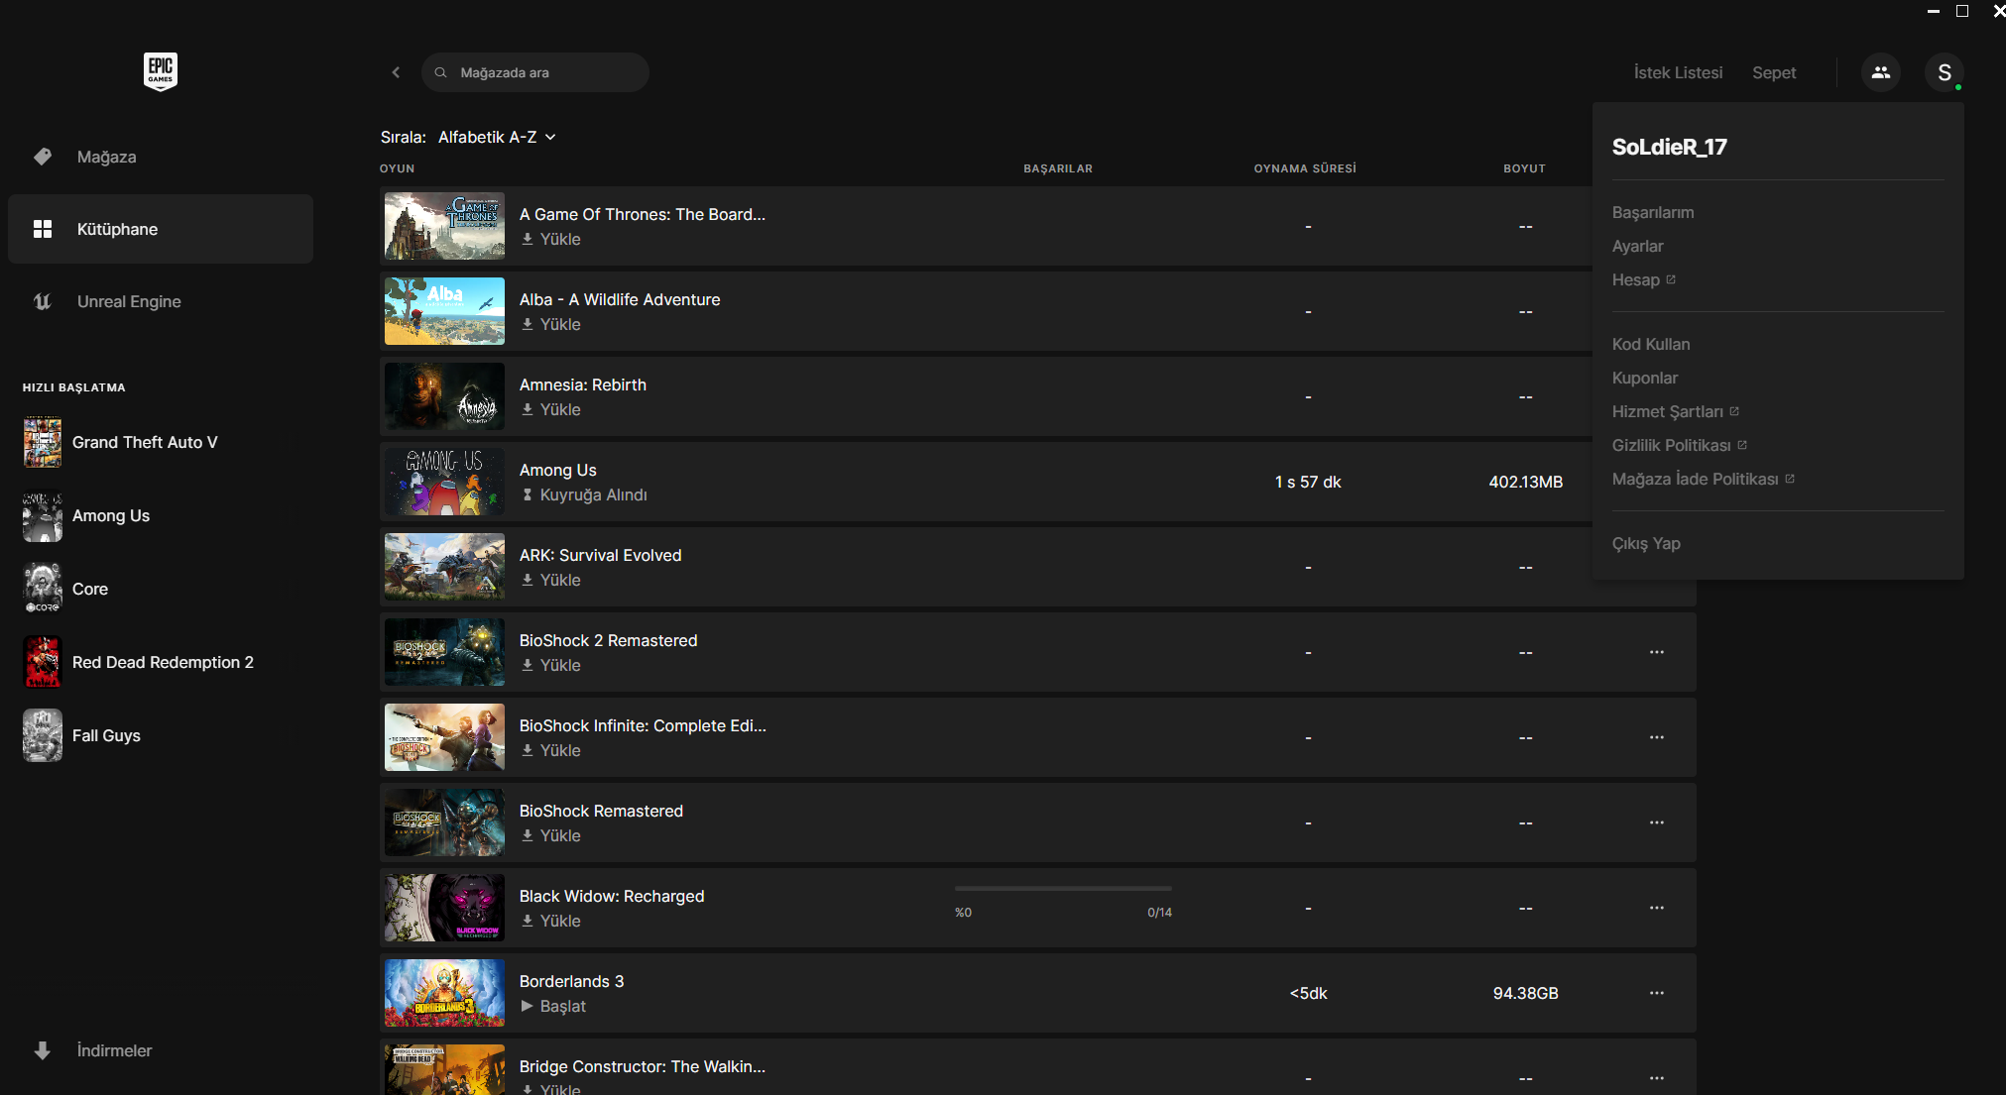Open Kuponlar in profile menu
The image size is (2006, 1095).
(x=1645, y=378)
